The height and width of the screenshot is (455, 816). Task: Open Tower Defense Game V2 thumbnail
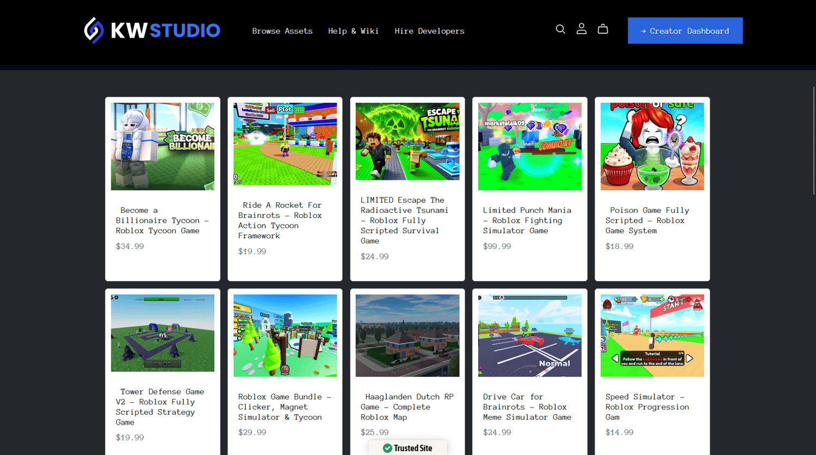coord(163,333)
